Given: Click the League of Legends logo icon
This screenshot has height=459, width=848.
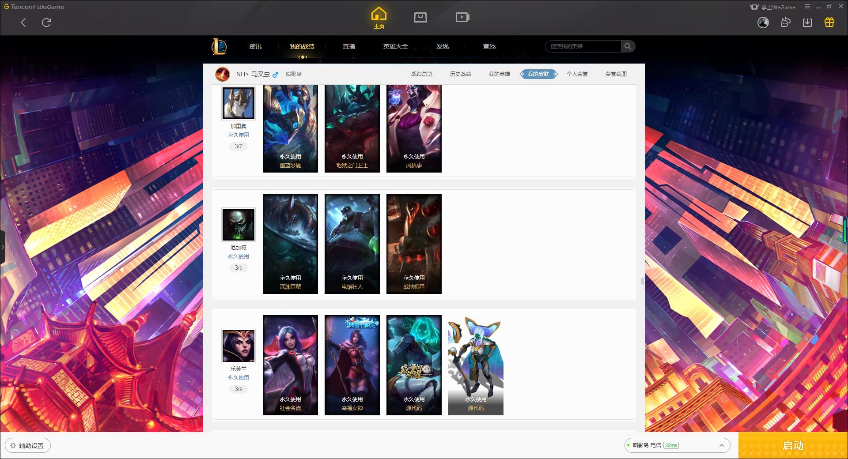Looking at the screenshot, I should (220, 46).
